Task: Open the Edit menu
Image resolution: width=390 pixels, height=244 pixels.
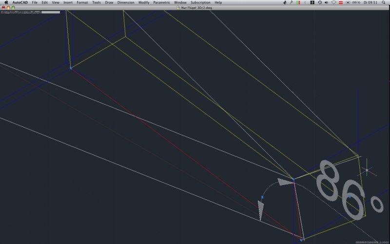Action: (44, 2)
